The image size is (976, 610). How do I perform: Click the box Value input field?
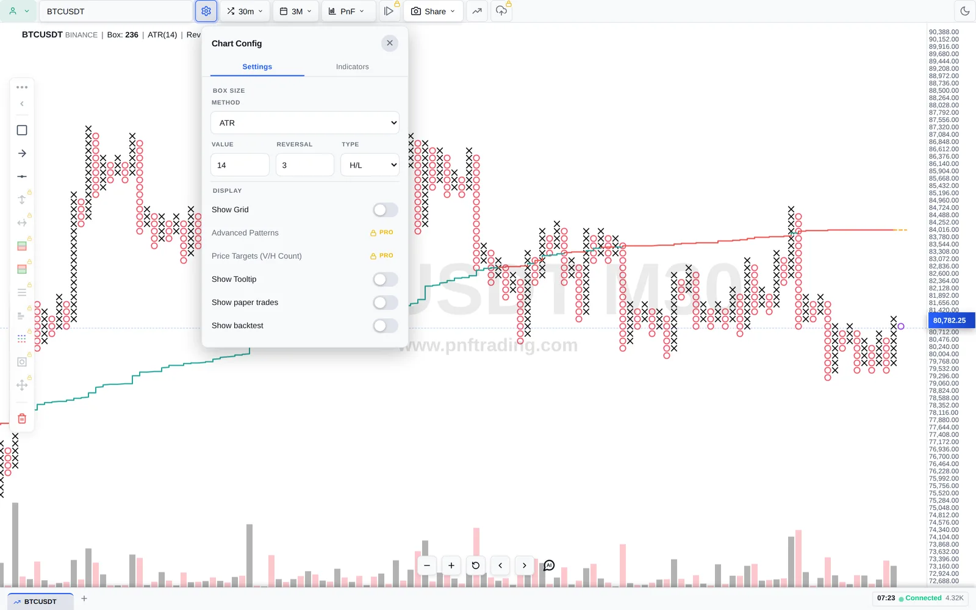click(x=240, y=165)
